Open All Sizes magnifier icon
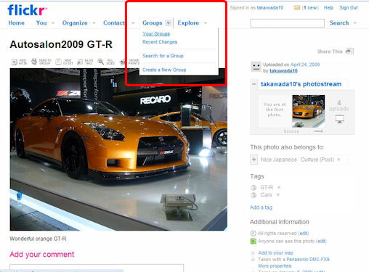This screenshot has height=272, width=369. (x=100, y=62)
